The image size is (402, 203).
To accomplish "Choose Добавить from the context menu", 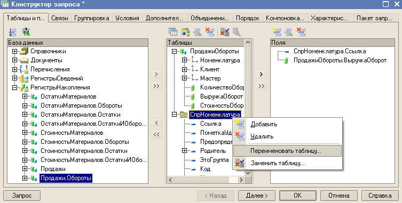I will (287, 124).
